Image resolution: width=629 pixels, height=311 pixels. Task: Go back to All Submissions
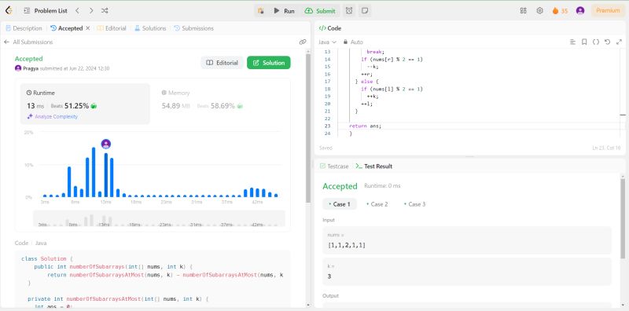pos(28,42)
